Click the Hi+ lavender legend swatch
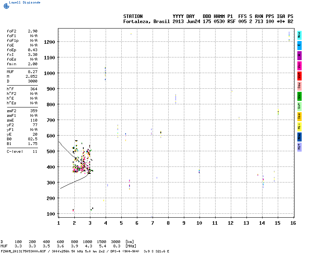 pyautogui.click(x=299, y=147)
